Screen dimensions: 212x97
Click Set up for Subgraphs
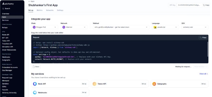coord(204,84)
